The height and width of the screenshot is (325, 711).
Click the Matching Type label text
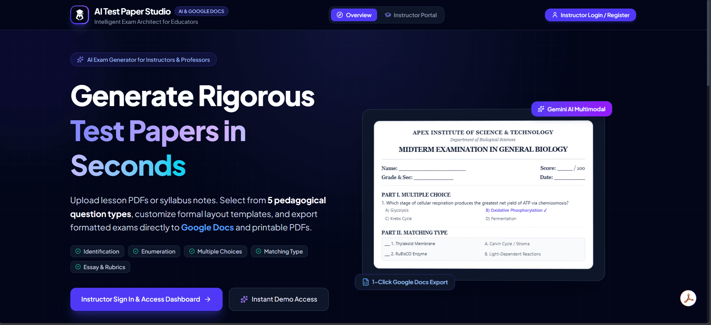point(283,252)
